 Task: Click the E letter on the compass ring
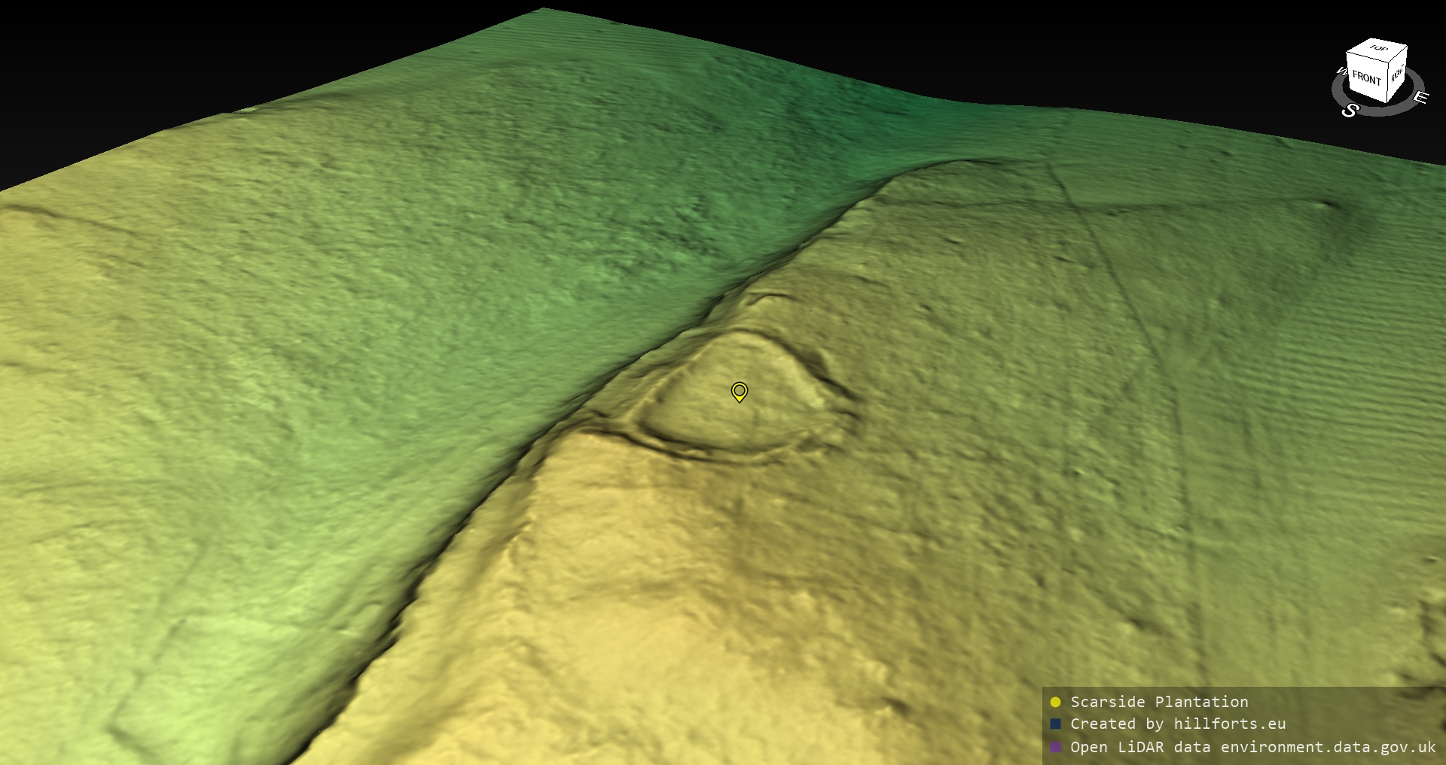point(1420,97)
